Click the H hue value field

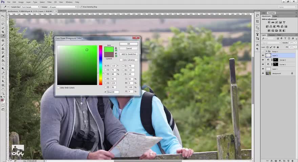coord(113,66)
